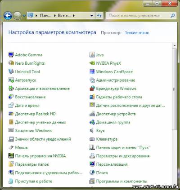
Task: Click the Почта icon
Action: pos(92,172)
